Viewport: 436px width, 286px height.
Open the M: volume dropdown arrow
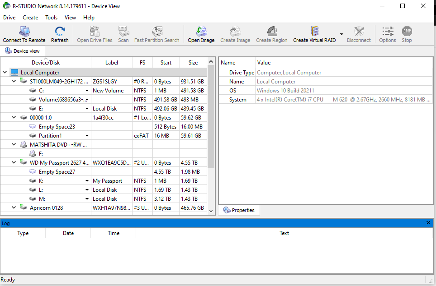(87, 199)
